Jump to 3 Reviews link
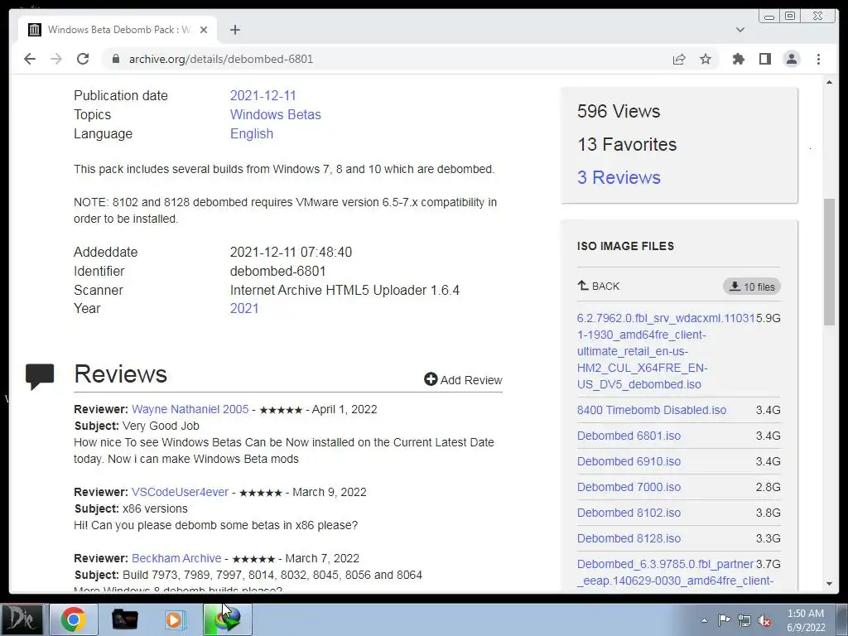The height and width of the screenshot is (636, 848). [619, 177]
